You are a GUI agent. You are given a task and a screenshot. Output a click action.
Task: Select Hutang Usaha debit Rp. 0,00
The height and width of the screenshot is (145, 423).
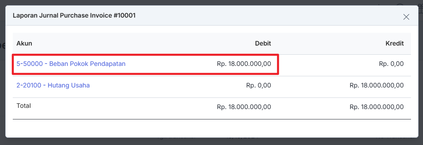(259, 85)
